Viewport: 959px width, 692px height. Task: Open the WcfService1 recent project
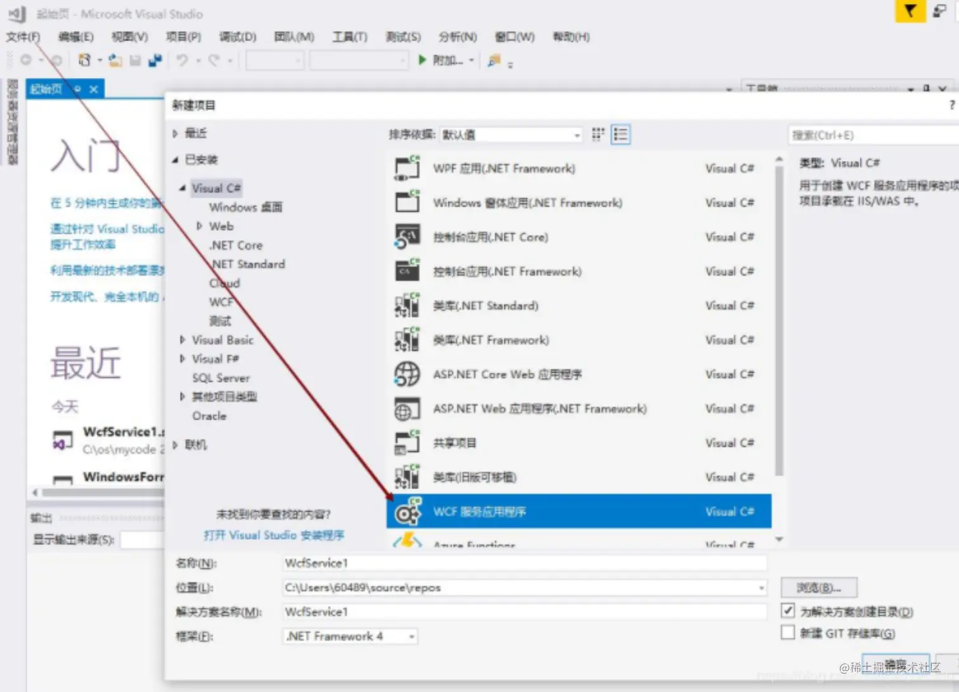(108, 440)
